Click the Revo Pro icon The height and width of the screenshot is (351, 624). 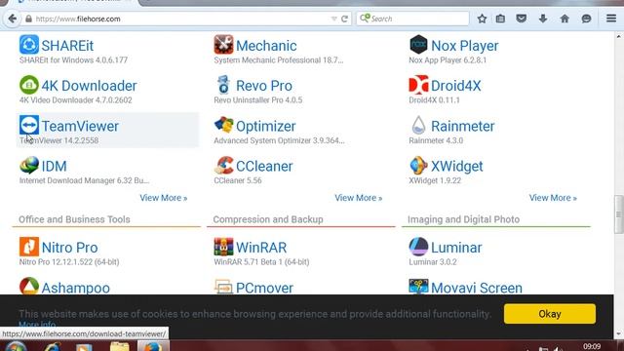click(223, 85)
